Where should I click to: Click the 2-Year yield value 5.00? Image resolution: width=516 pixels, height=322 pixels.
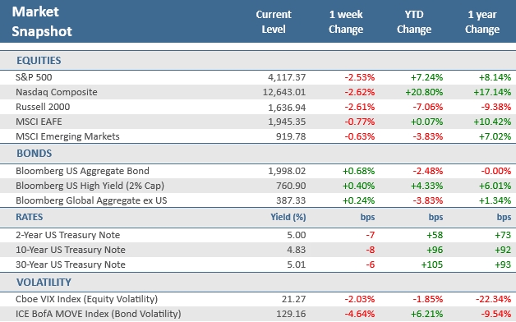tap(297, 235)
